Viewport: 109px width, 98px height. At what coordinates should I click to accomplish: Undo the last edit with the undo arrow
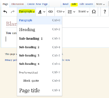pos(5,12)
